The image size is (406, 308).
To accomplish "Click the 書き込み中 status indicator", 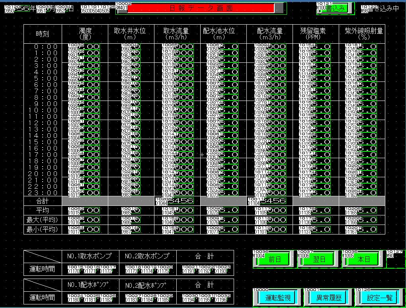I will (x=383, y=8).
